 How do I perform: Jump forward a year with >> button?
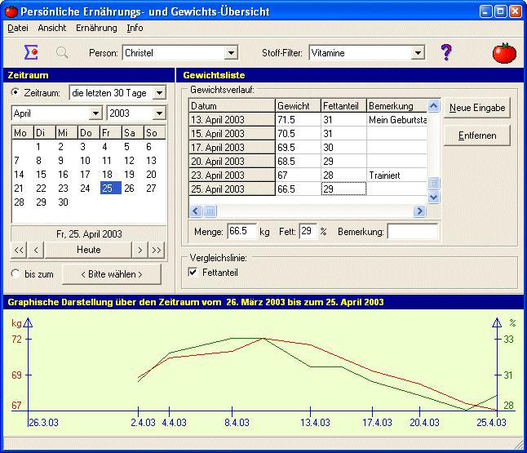(x=157, y=250)
